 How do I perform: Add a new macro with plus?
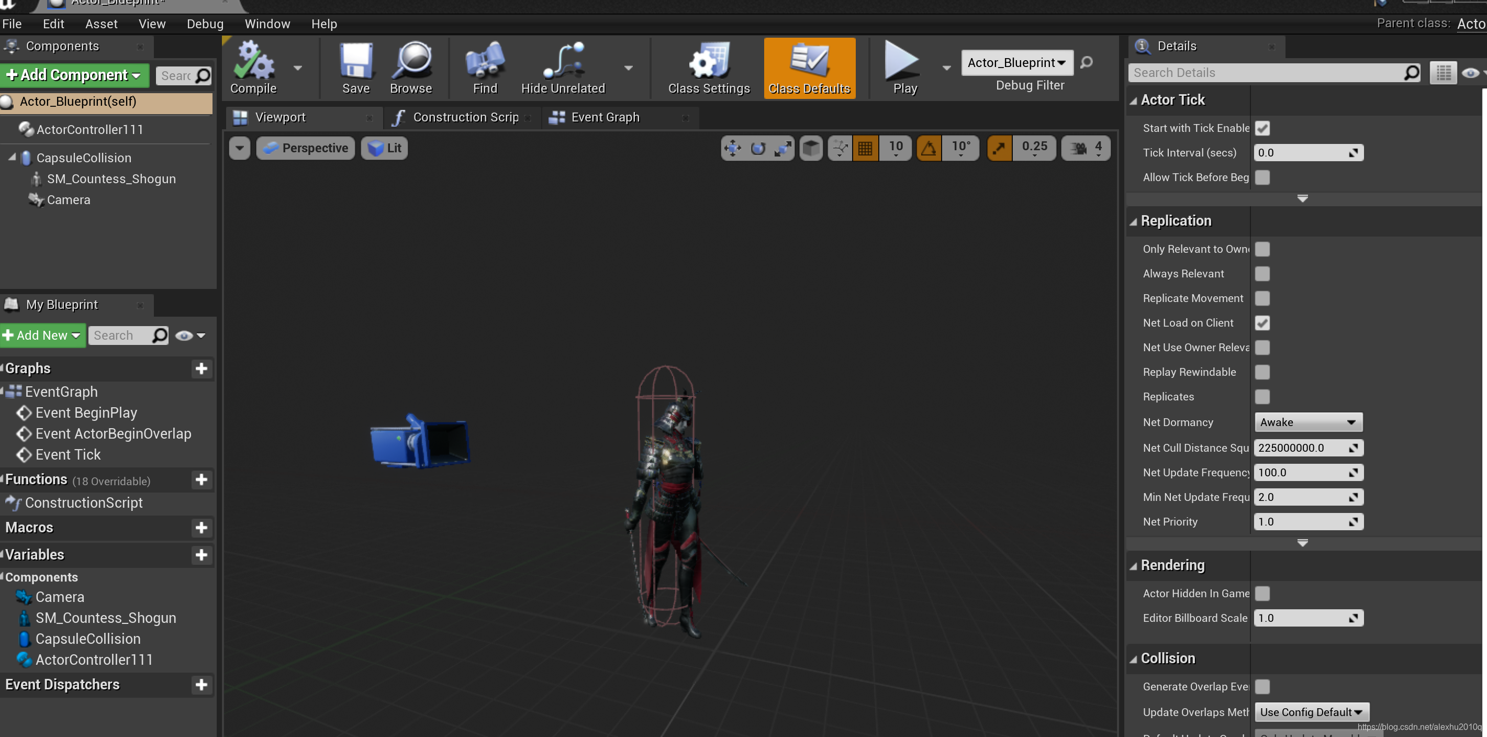pyautogui.click(x=201, y=528)
